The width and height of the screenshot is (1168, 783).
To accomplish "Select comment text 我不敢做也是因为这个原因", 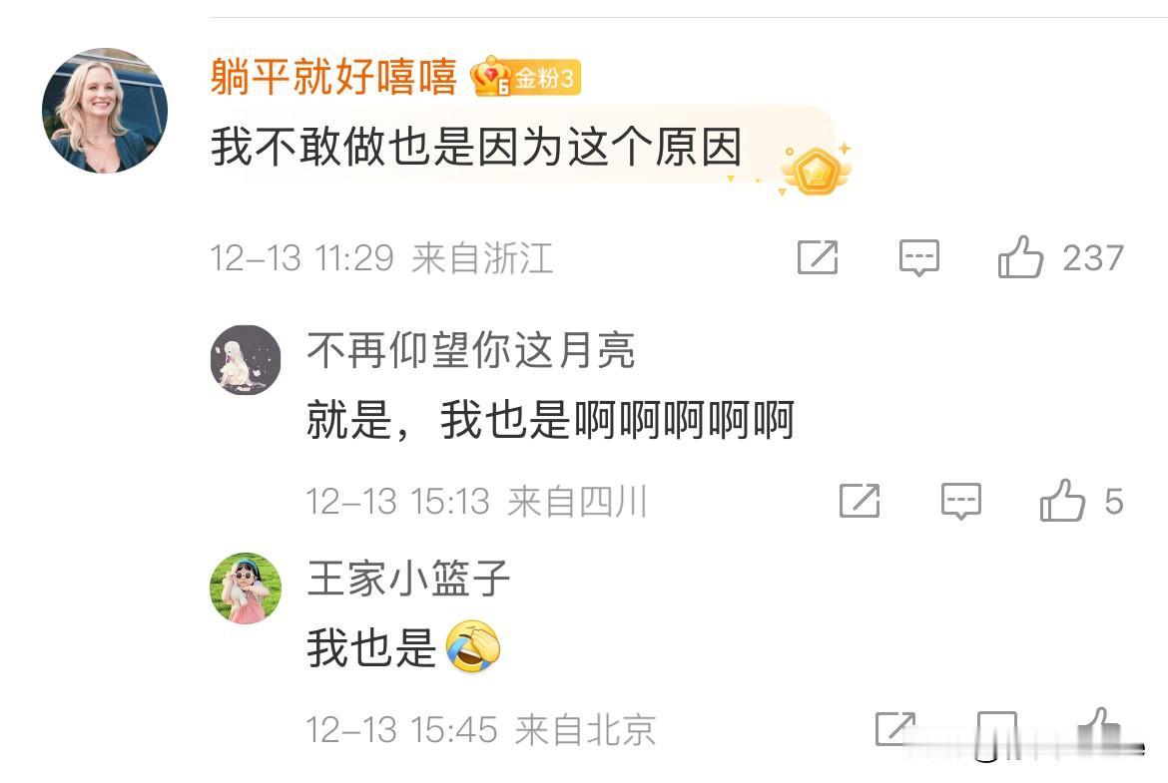I will coord(476,147).
